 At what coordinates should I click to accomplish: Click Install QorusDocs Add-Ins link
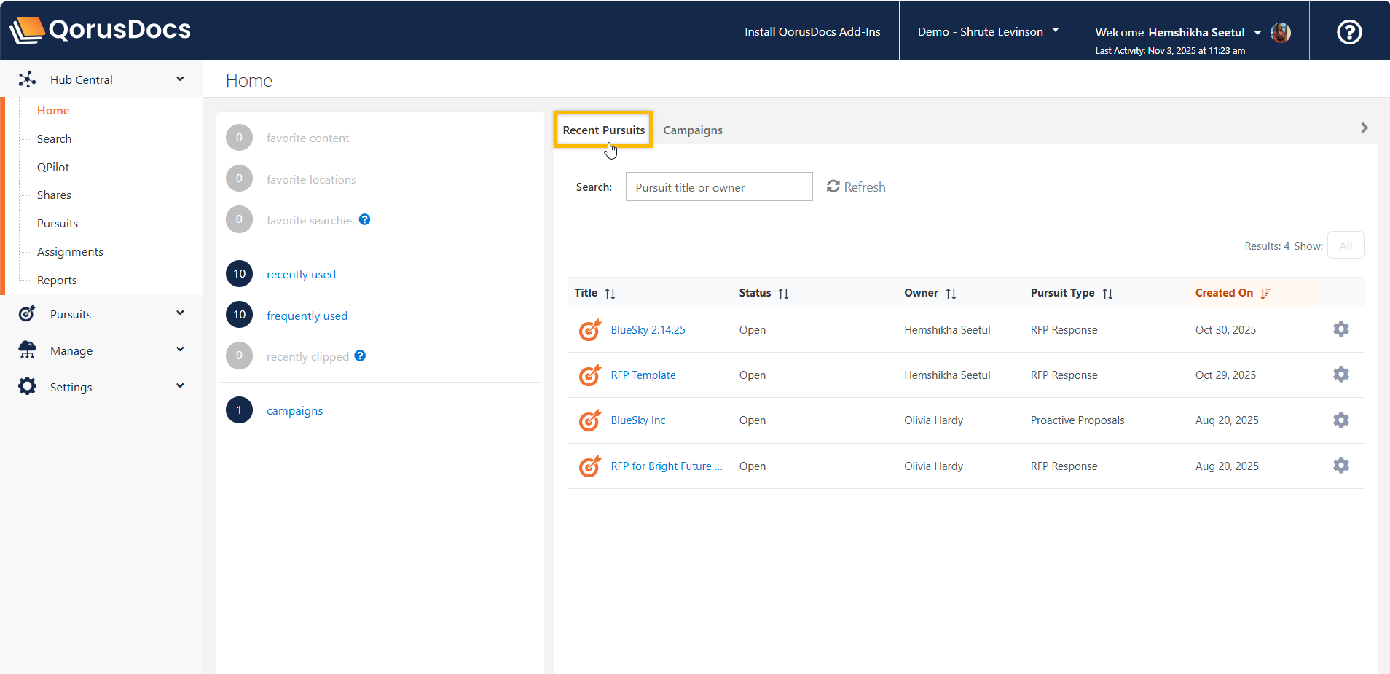(x=812, y=31)
